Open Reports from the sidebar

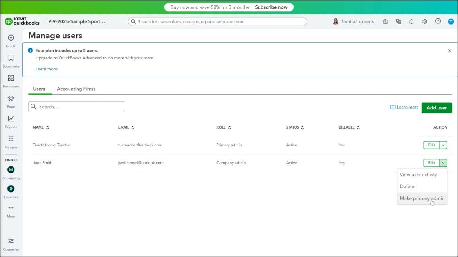tap(11, 119)
